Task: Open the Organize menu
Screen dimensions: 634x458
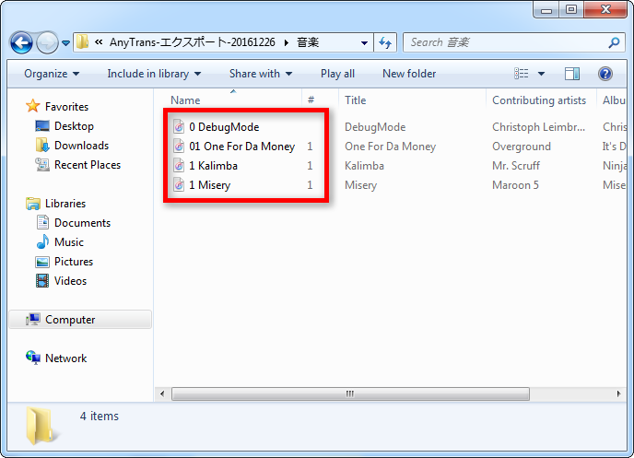Action: (x=52, y=74)
